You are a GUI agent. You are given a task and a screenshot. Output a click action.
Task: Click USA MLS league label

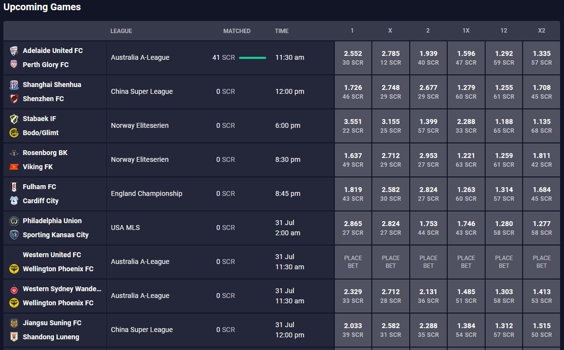coord(125,228)
